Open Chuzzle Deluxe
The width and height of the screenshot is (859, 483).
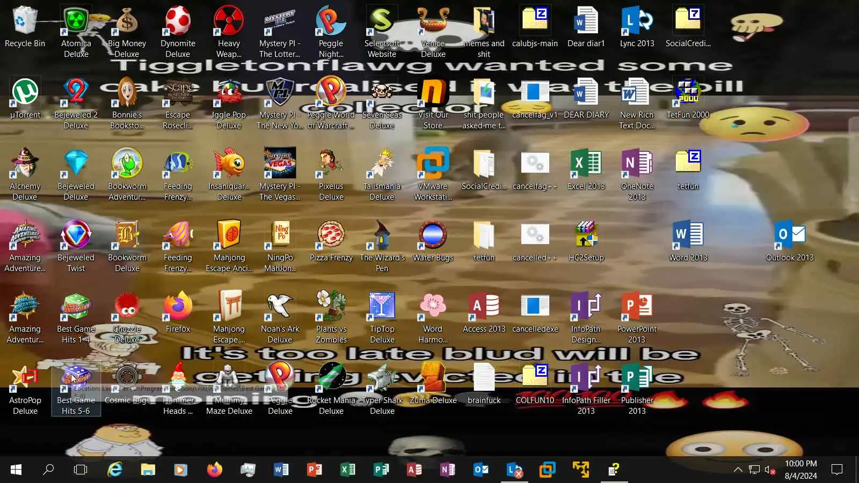[x=127, y=318]
